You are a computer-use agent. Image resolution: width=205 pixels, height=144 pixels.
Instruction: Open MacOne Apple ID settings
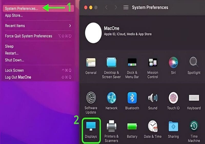[128, 31]
